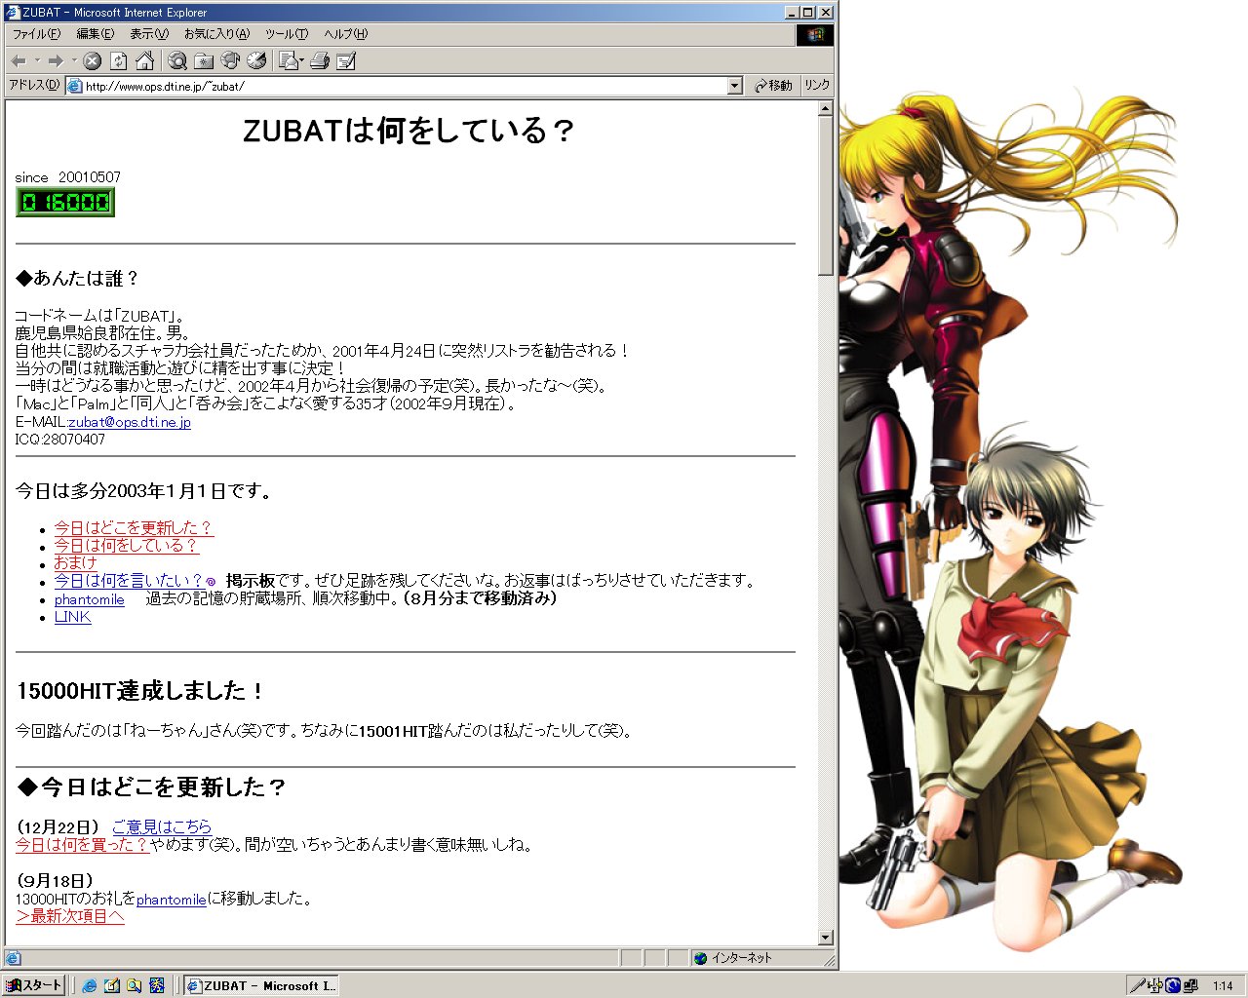The width and height of the screenshot is (1248, 998).
Task: Open the ファイル(F) menu
Action: pyautogui.click(x=36, y=34)
